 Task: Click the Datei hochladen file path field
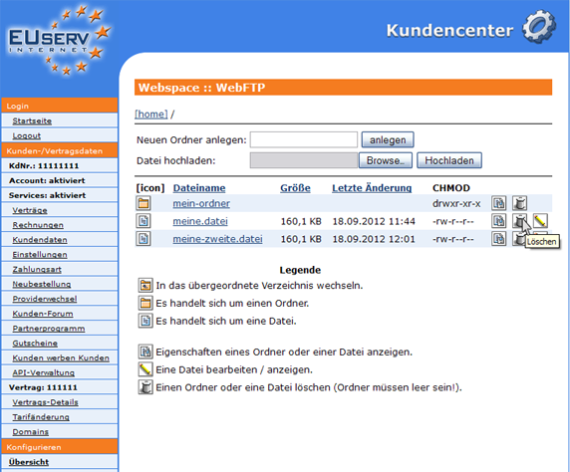[x=304, y=160]
